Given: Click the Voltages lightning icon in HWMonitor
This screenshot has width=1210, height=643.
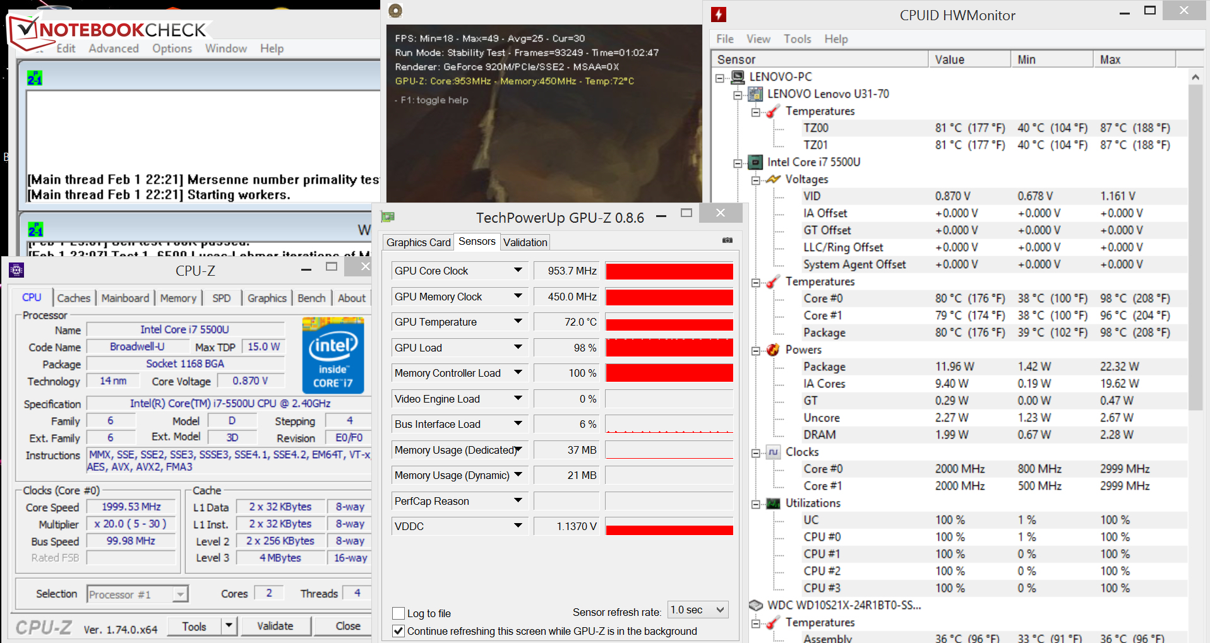Looking at the screenshot, I should (773, 179).
